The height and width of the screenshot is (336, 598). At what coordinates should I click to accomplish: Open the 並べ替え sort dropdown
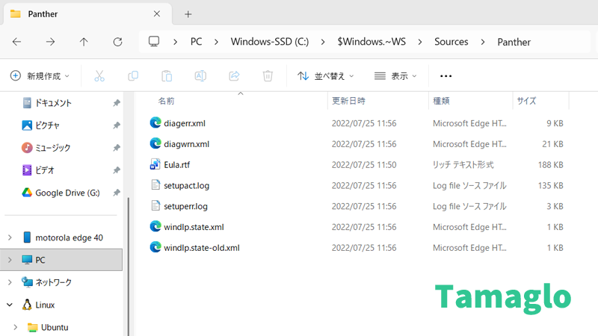326,76
